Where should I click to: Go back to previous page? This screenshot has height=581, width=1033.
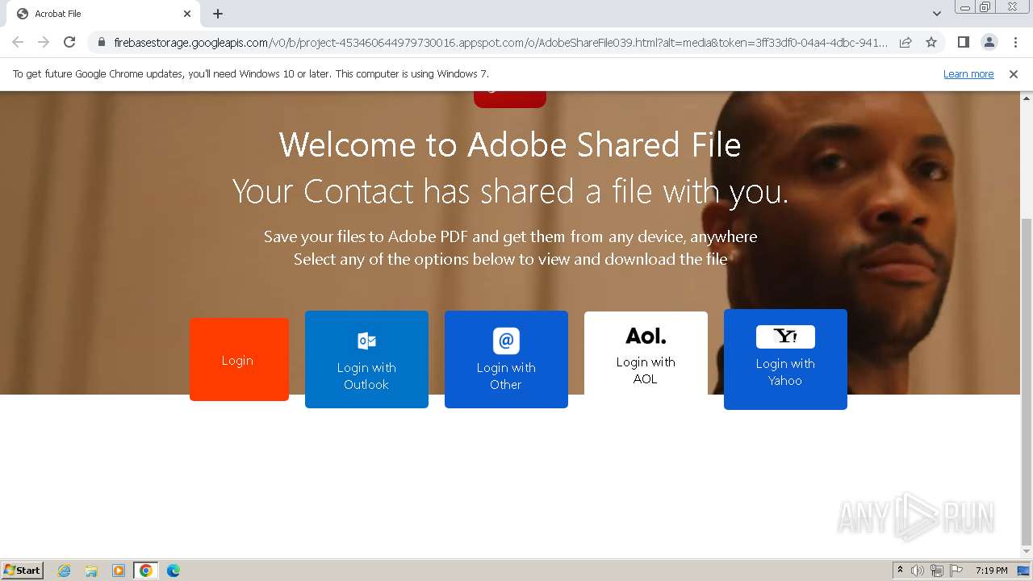pos(18,42)
